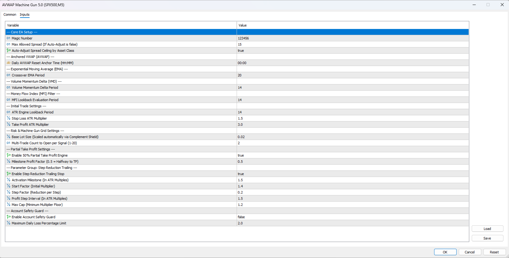Click the boolean icon for Enable Step Reduction Trailing Stop
Screen dimensions: 509x258
[x=8, y=174]
